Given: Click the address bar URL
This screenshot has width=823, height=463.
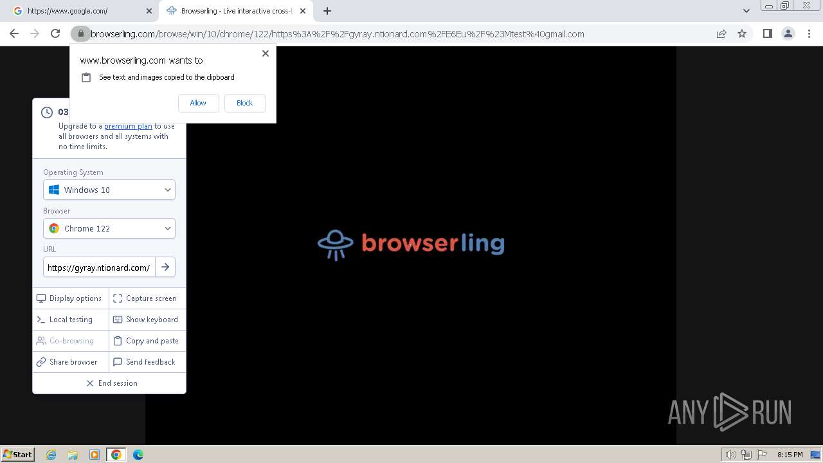Looking at the screenshot, I should point(337,34).
